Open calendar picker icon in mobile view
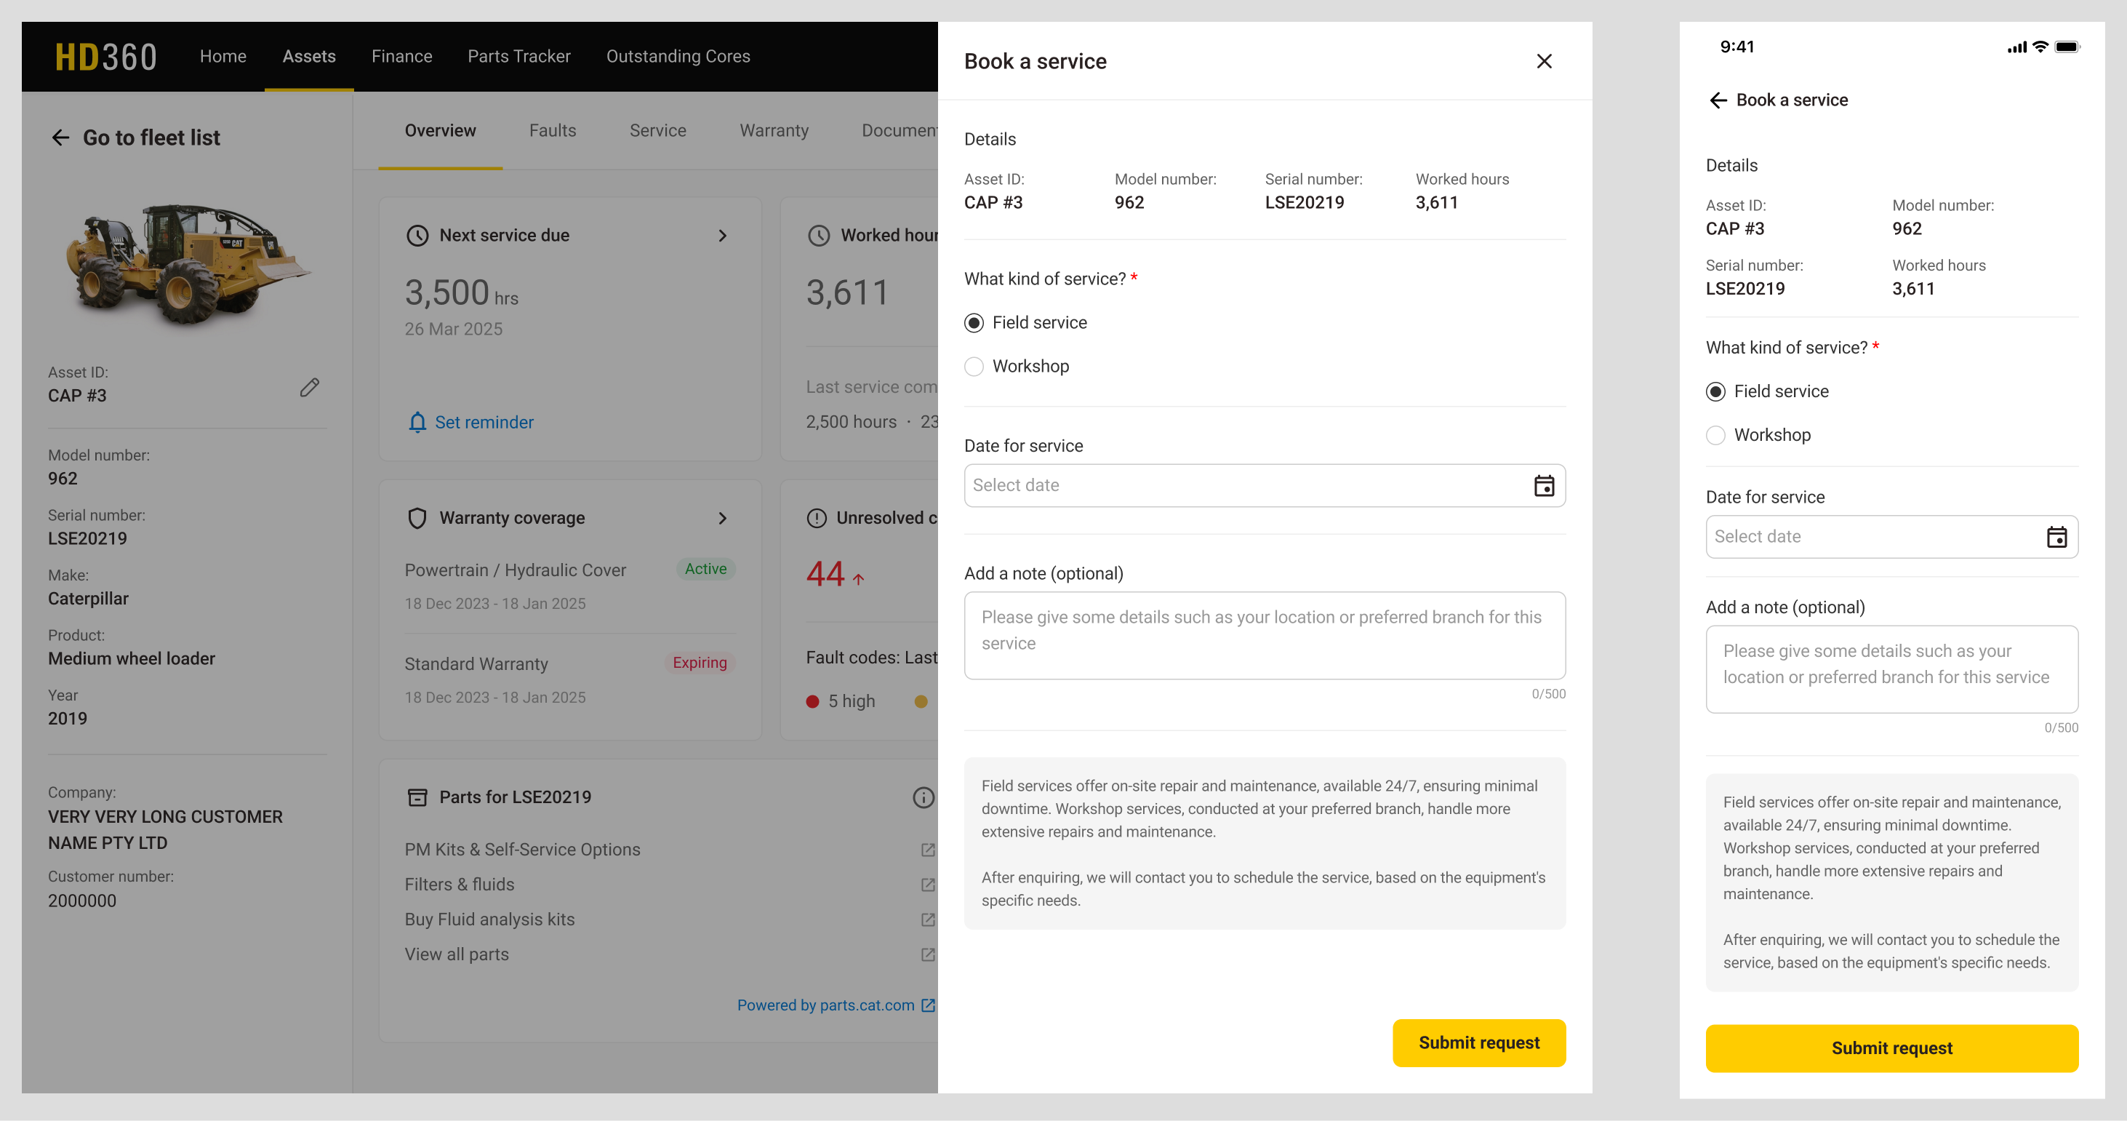This screenshot has height=1121, width=2127. 2056,537
